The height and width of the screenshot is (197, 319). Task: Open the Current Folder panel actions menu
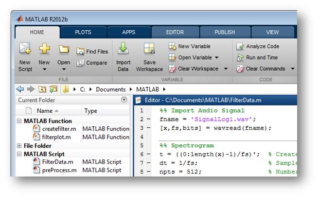[x=124, y=100]
